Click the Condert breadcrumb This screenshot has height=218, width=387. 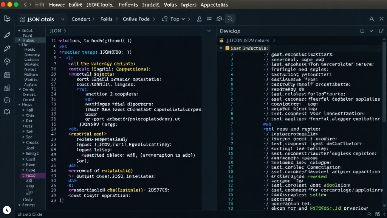pyautogui.click(x=81, y=19)
